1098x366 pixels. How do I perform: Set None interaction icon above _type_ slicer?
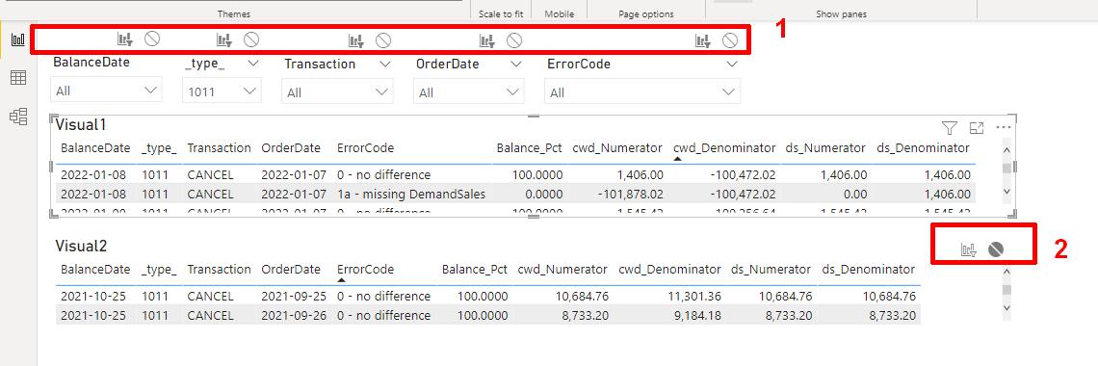[x=251, y=39]
